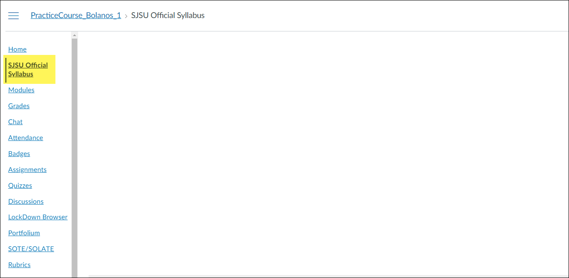Viewport: 569px width, 278px height.
Task: Visit the Portfolium page
Action: [24, 233]
